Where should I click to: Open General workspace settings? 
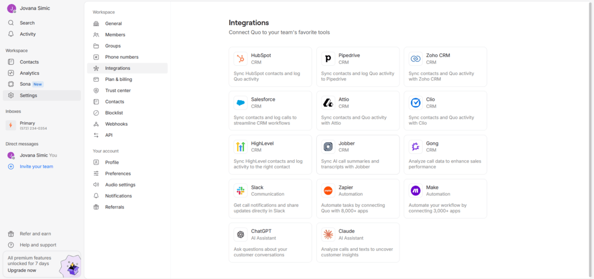(x=128, y=23)
